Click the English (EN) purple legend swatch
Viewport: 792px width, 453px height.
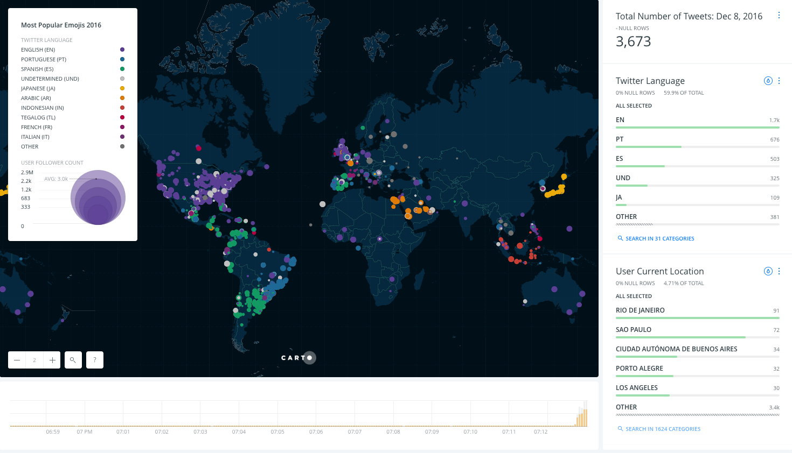coord(122,49)
